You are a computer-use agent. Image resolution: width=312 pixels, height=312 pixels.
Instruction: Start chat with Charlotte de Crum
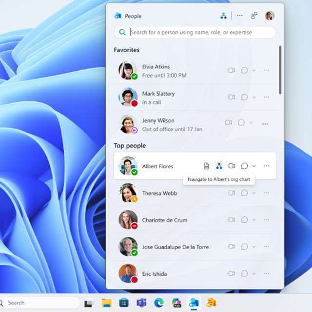244,220
